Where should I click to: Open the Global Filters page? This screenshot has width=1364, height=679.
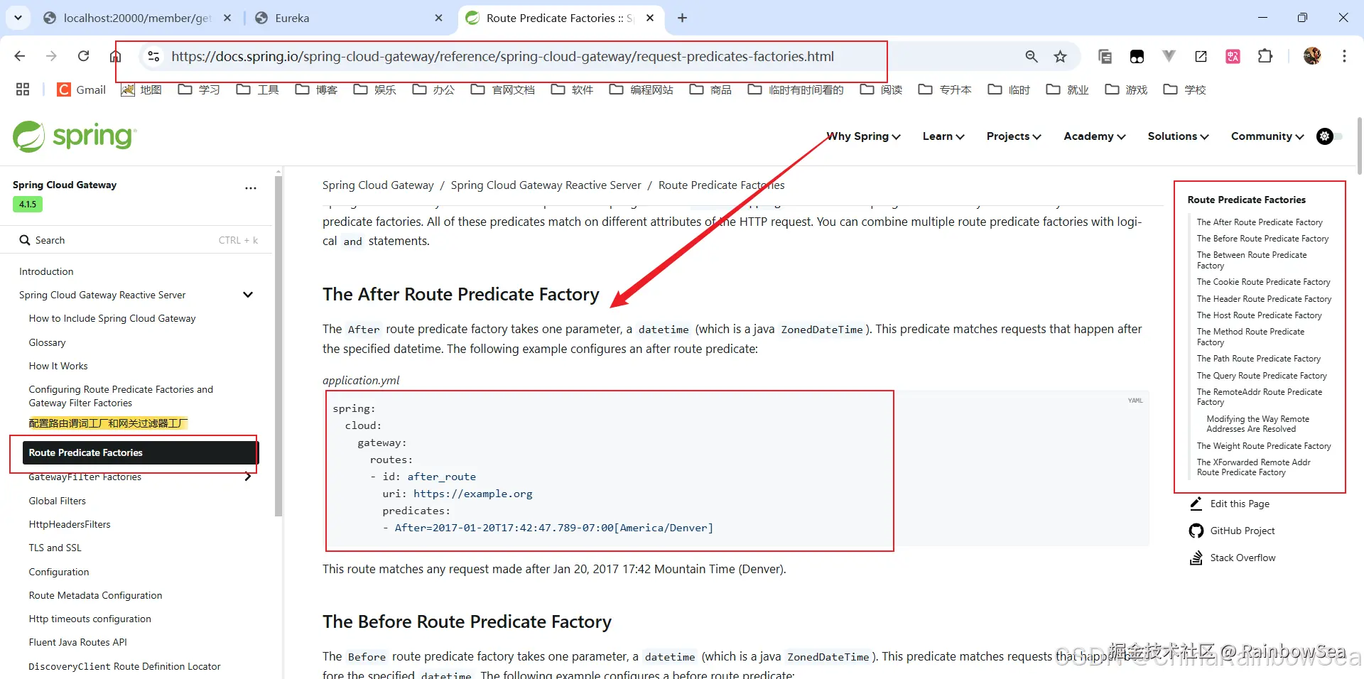pyautogui.click(x=57, y=501)
